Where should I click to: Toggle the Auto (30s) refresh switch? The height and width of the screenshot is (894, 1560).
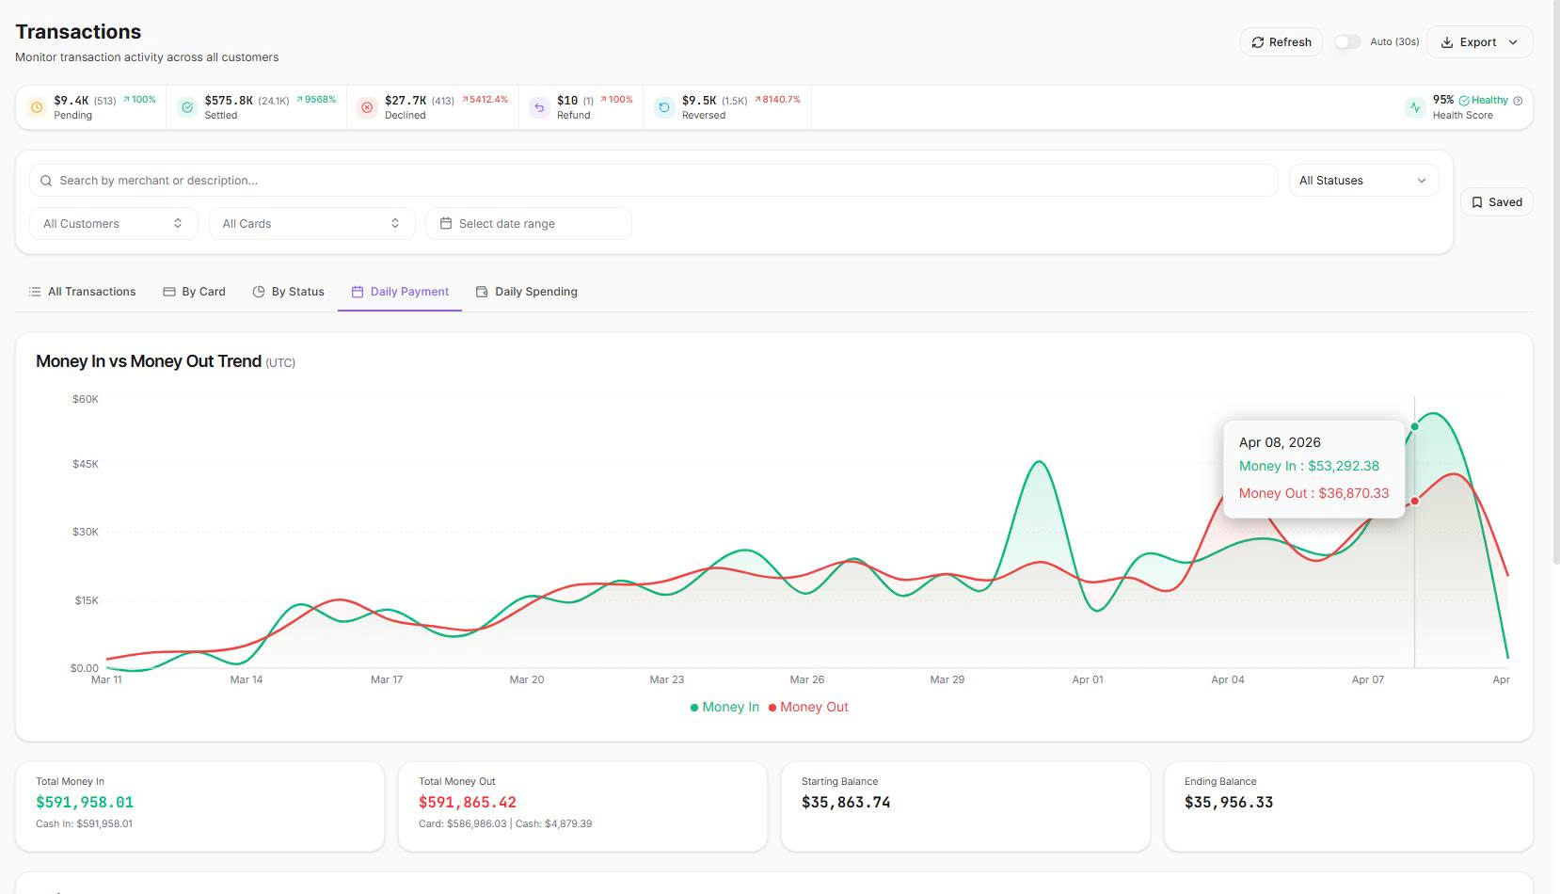pos(1347,42)
